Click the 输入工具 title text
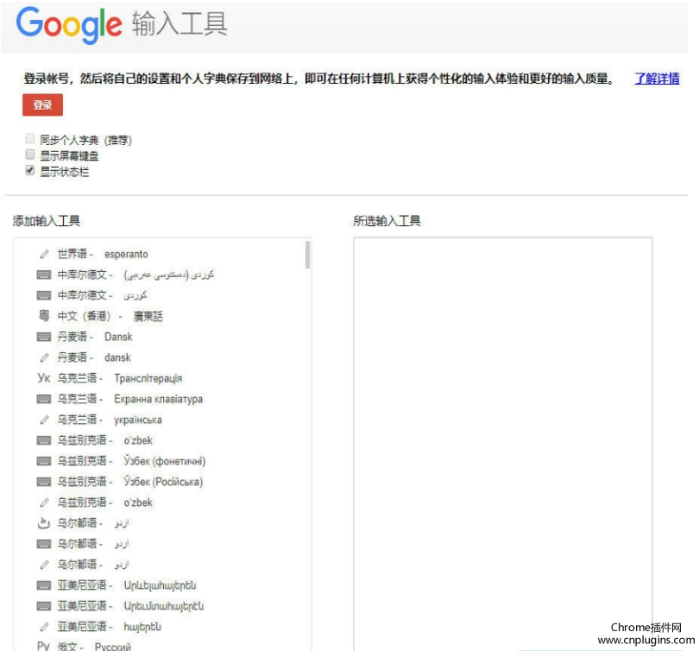 (179, 23)
